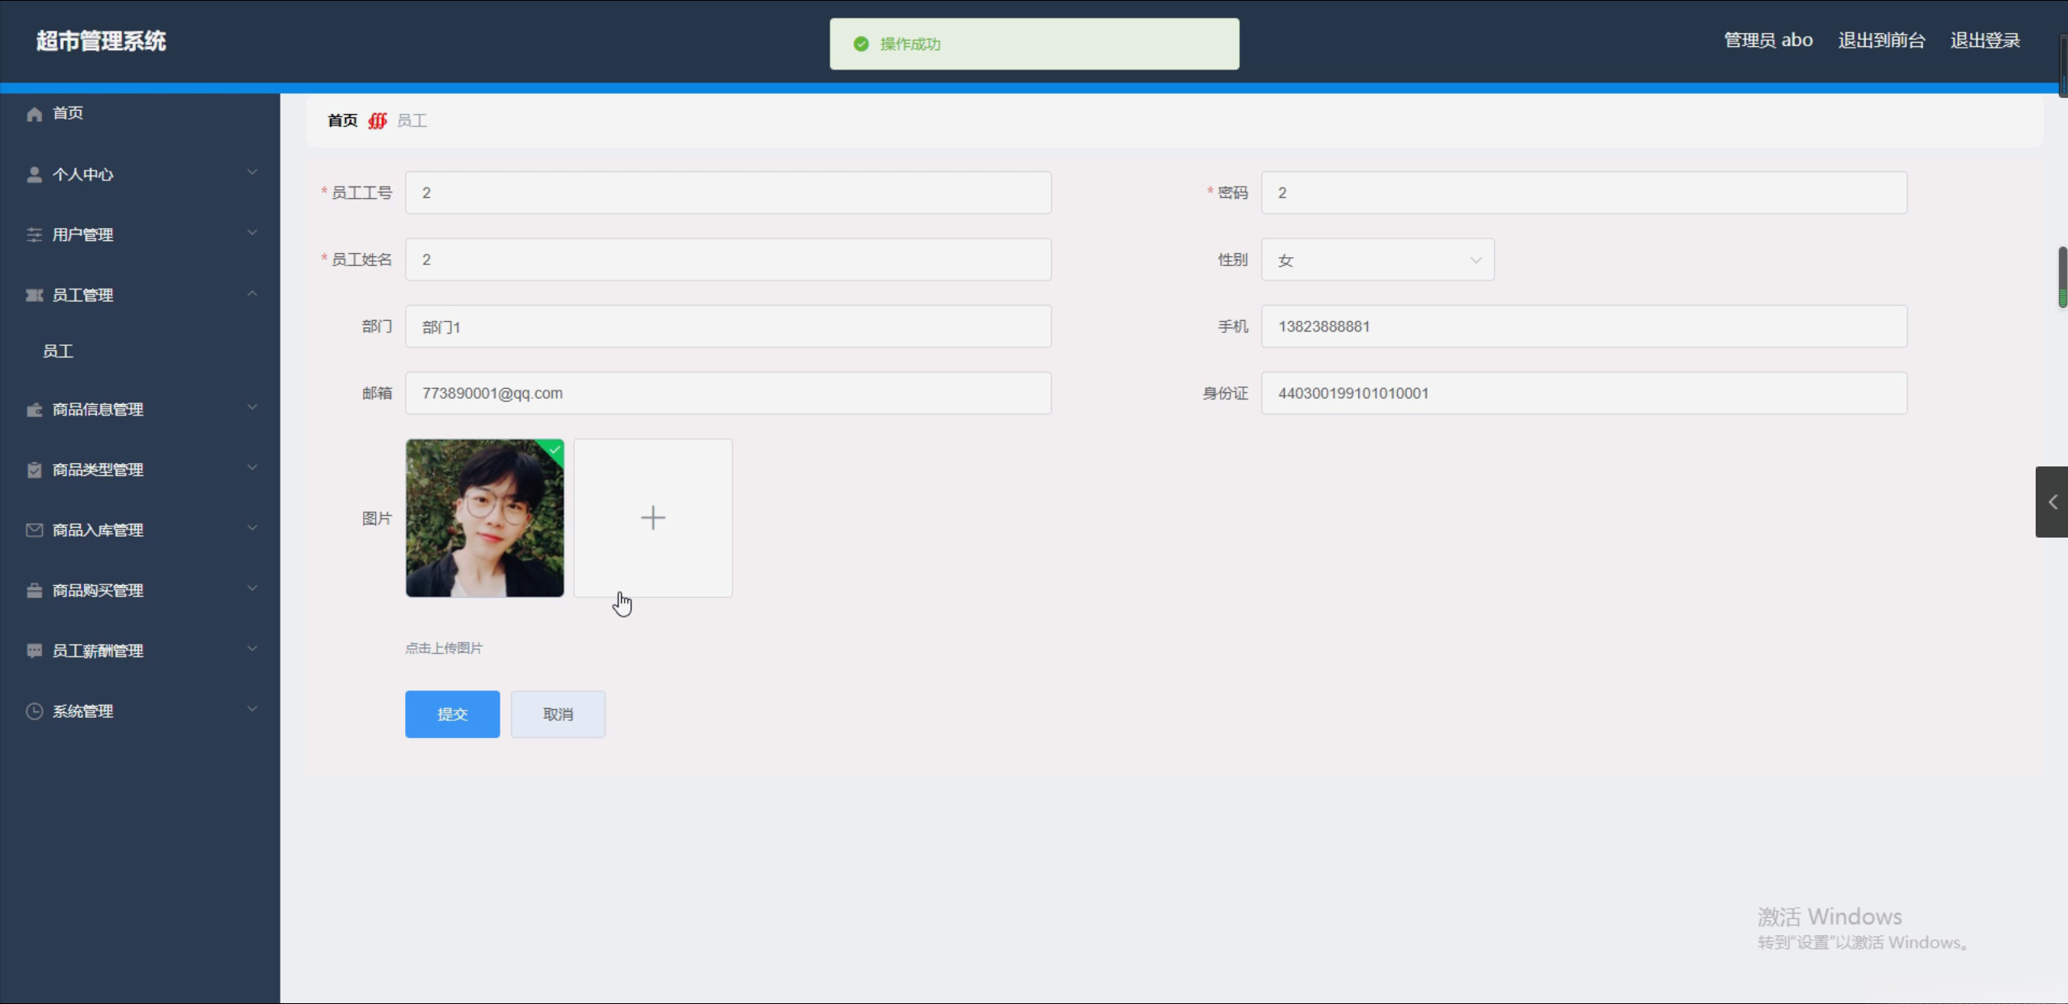Click the chat icon beside 员工薪酬管理
Screen dimensions: 2068x1004
point(34,651)
